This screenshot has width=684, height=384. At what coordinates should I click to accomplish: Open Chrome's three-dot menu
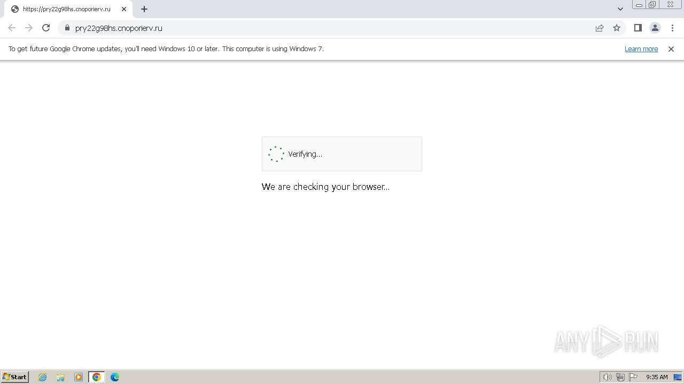pos(672,28)
